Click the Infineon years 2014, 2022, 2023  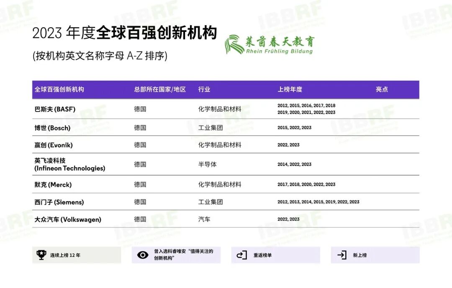point(294,164)
